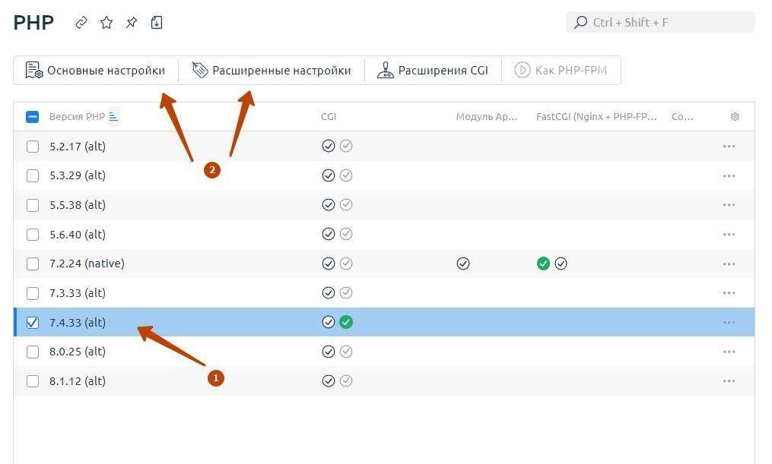Click Модуль Apache checkmark for 7.2.24 (native)
Screen dimensions: 772x464
coord(462,264)
